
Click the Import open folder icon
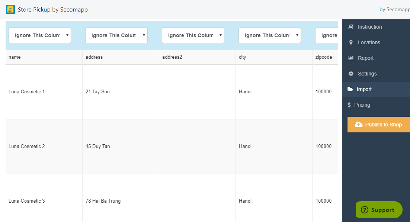pos(350,89)
